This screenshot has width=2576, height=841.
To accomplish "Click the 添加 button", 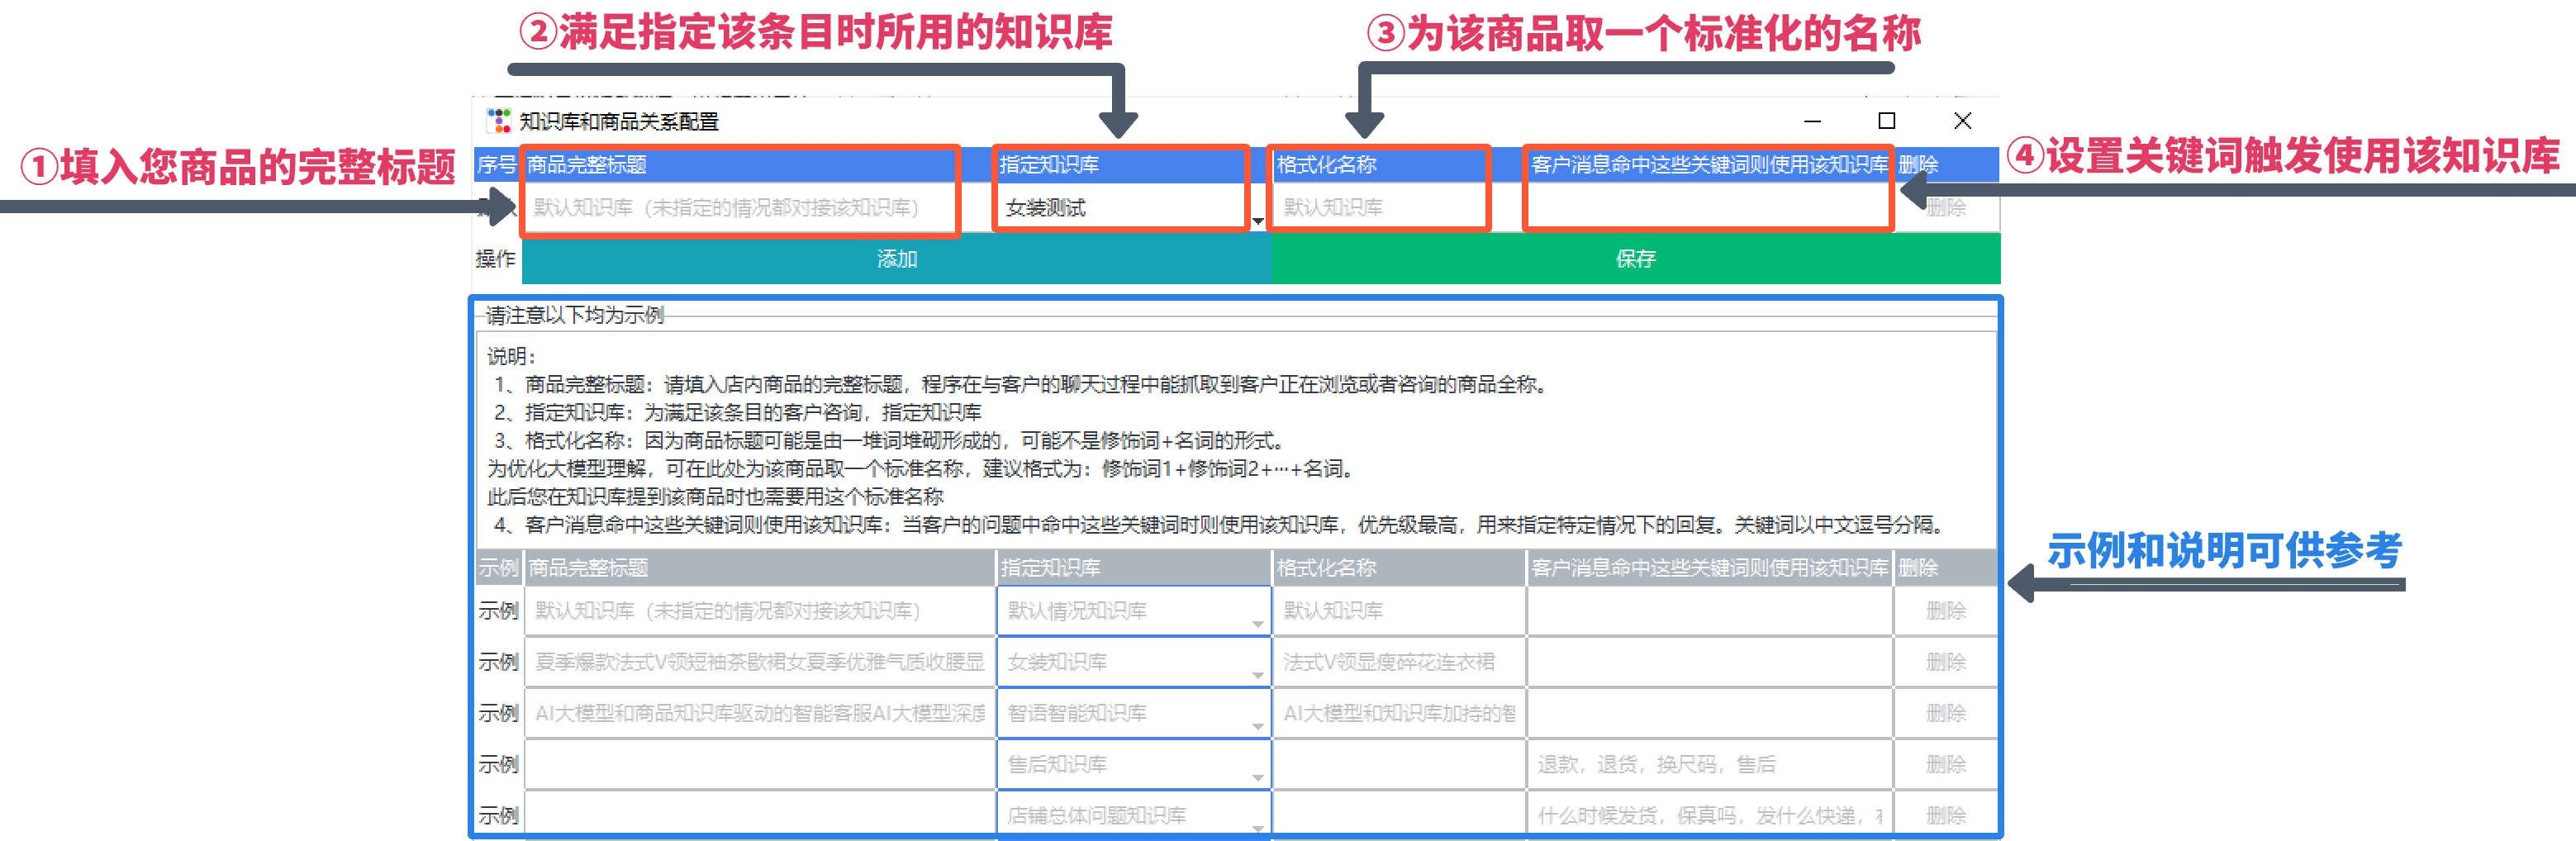I will coord(897,259).
